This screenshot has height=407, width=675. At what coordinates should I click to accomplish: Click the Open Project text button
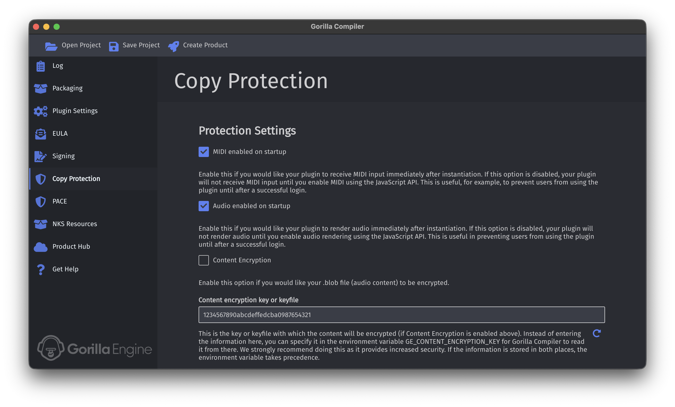(x=81, y=45)
